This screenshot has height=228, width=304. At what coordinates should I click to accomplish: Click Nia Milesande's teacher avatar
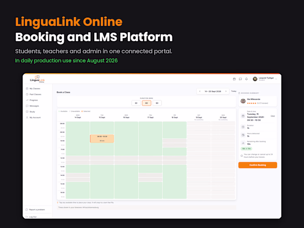point(243,101)
